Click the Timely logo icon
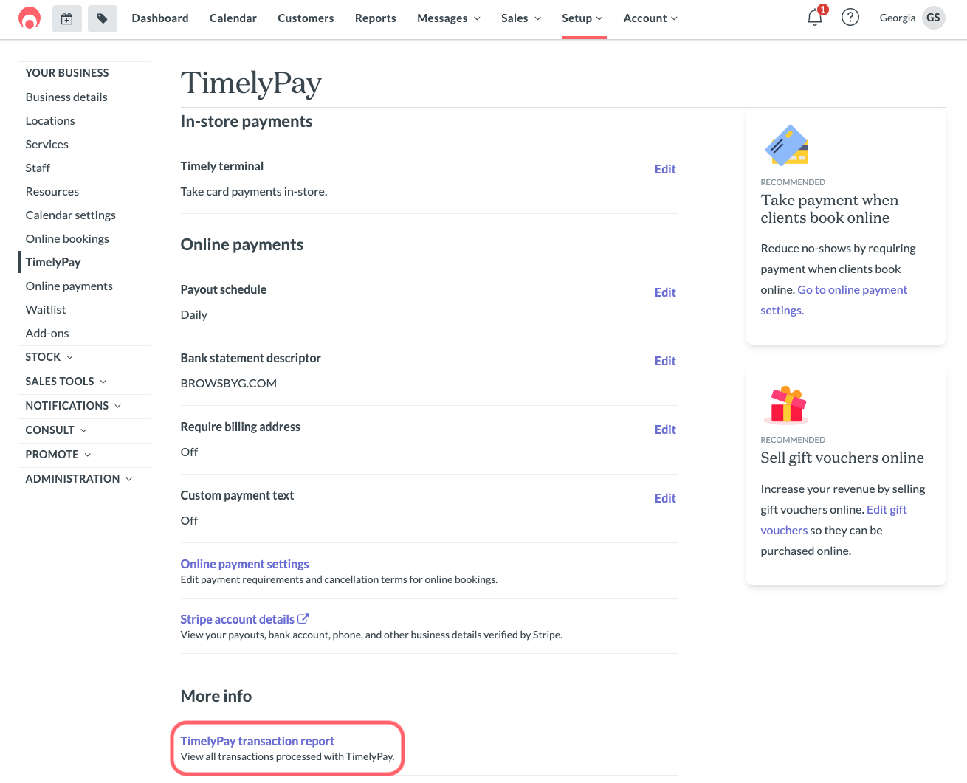This screenshot has width=967, height=783. click(30, 18)
